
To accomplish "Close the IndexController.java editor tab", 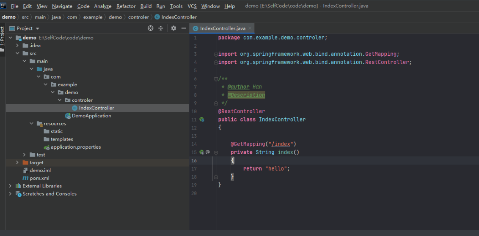I will click(x=250, y=28).
